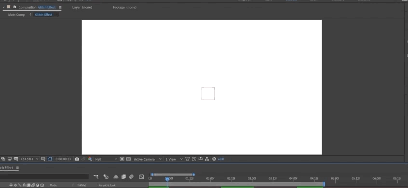408x188 pixels.
Task: Toggle the viewer lock icon
Action: tap(14, 7)
